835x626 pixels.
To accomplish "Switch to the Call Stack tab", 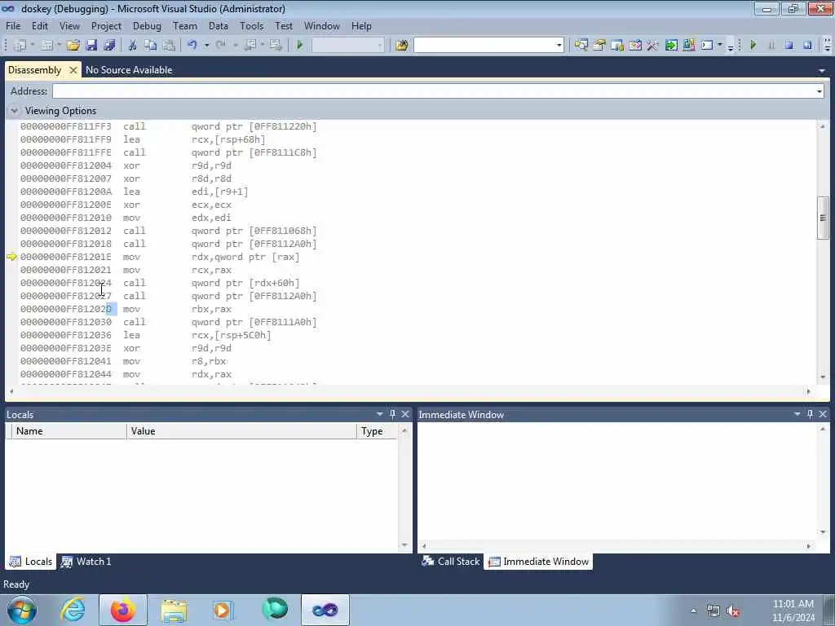I will pyautogui.click(x=450, y=561).
